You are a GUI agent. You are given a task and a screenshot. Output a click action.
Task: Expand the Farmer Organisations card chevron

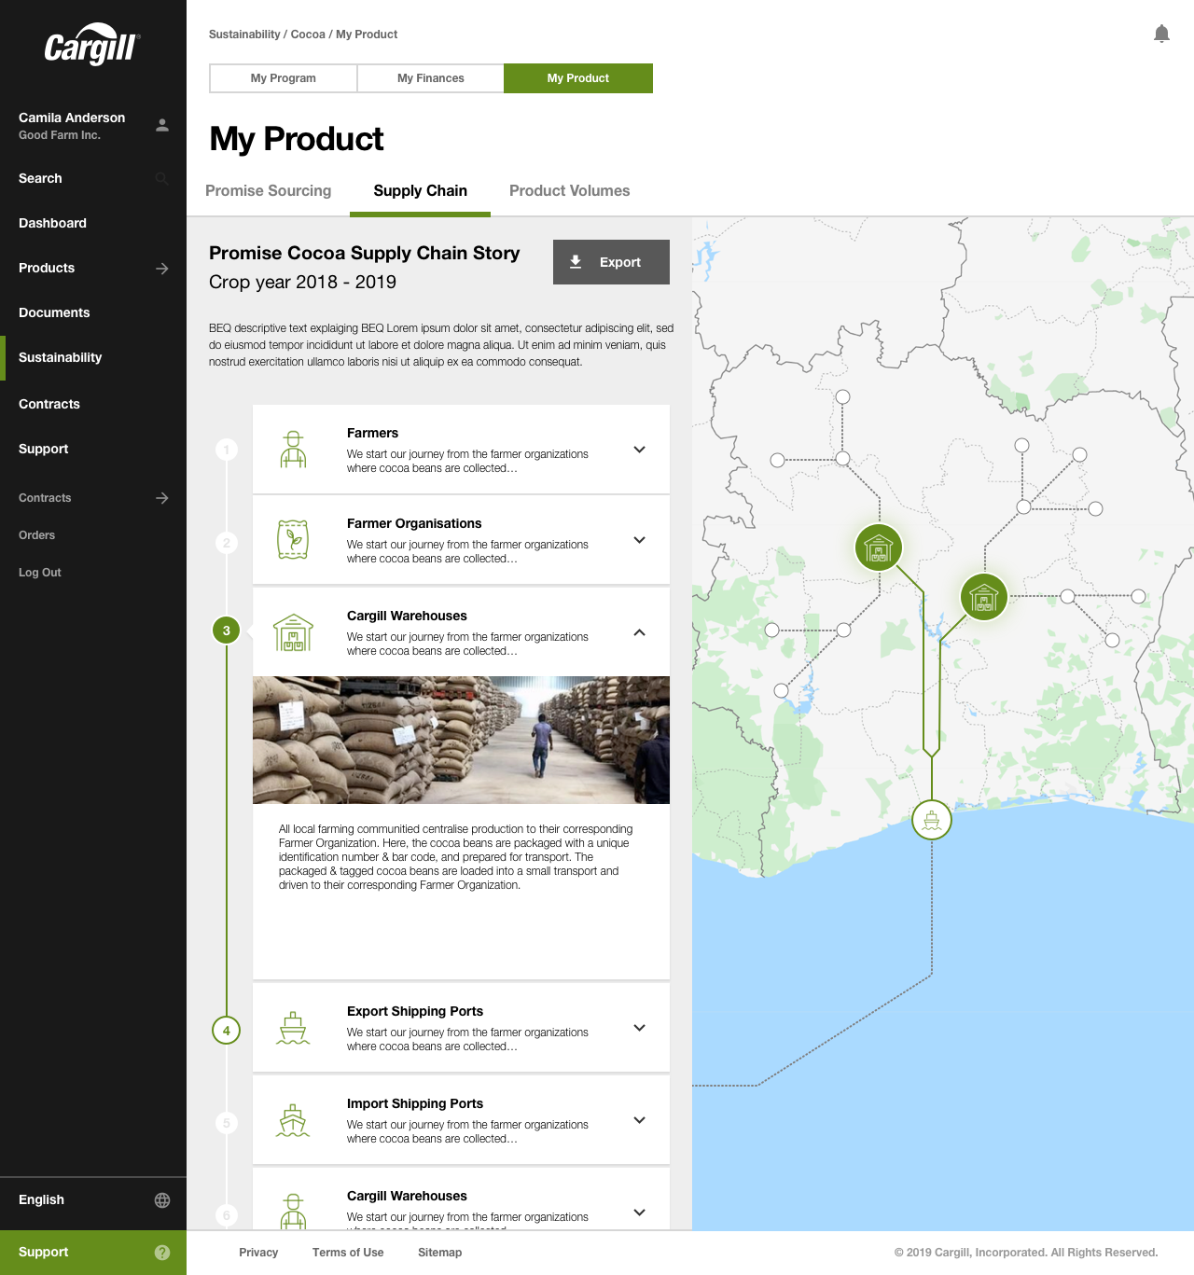[640, 540]
